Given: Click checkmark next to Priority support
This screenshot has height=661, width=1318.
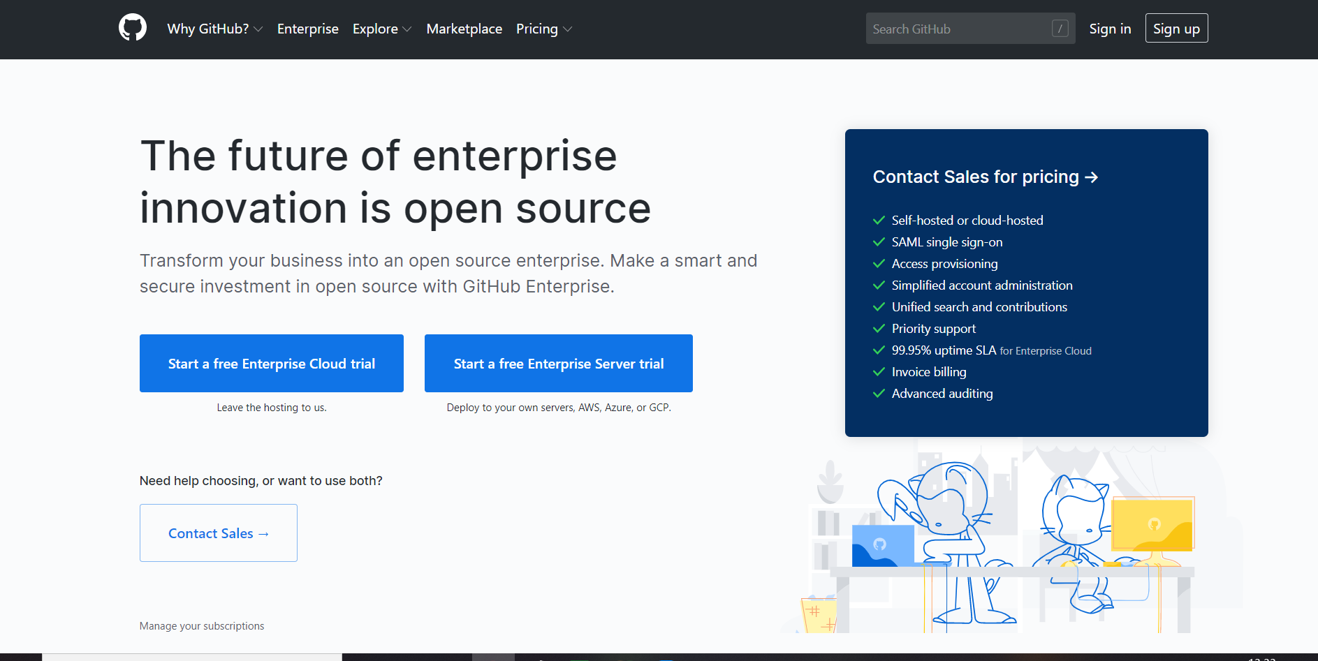Looking at the screenshot, I should point(879,329).
